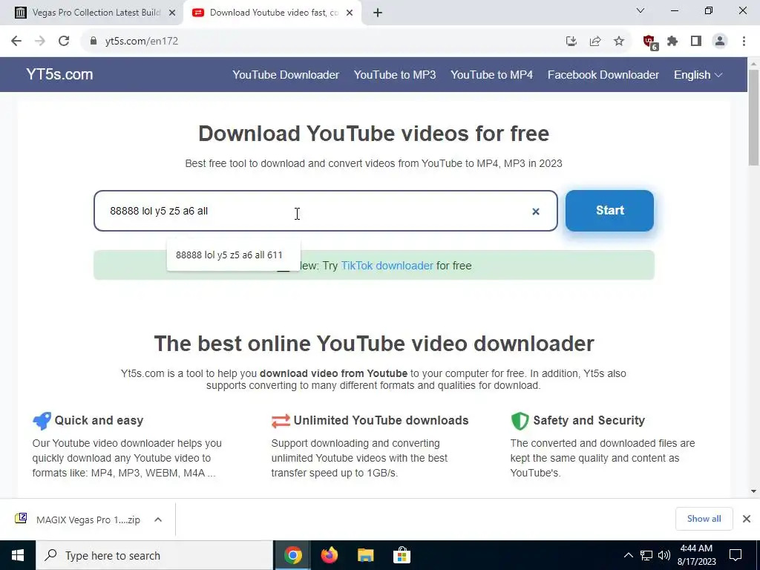Open the taskbar clock and date
The image size is (760, 570).
coord(698,555)
